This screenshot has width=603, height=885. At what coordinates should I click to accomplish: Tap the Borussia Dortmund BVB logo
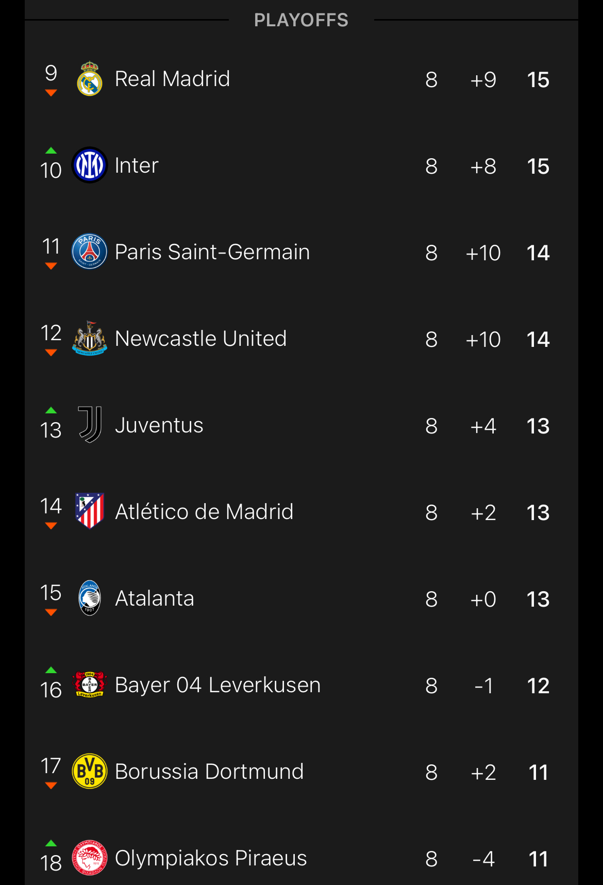point(90,771)
